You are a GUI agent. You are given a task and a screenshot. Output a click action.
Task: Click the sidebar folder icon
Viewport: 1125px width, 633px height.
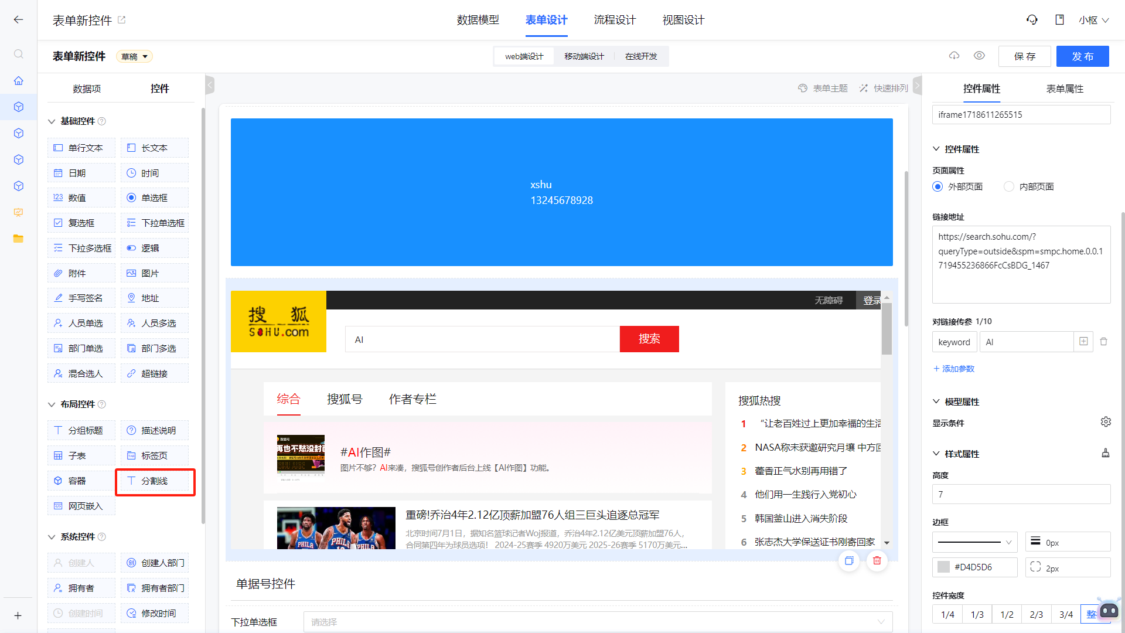click(19, 239)
